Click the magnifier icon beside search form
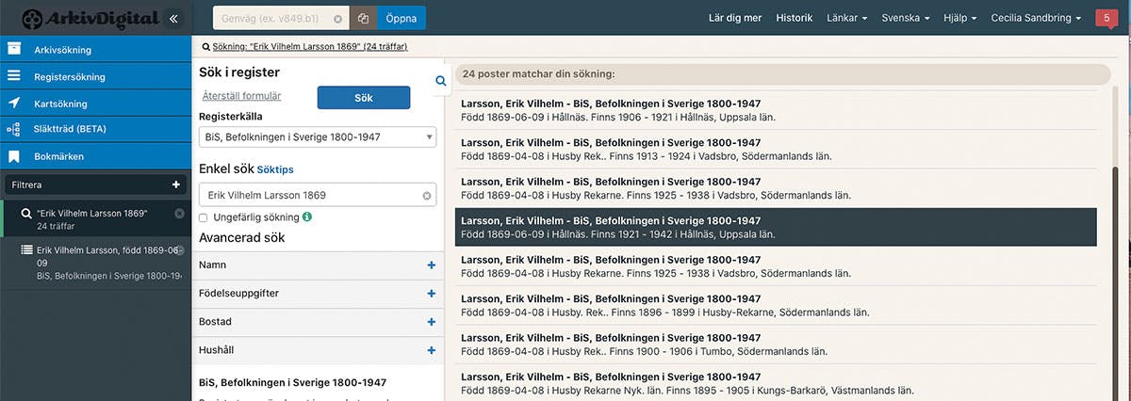Screen dimensions: 1131x401 pos(440,82)
